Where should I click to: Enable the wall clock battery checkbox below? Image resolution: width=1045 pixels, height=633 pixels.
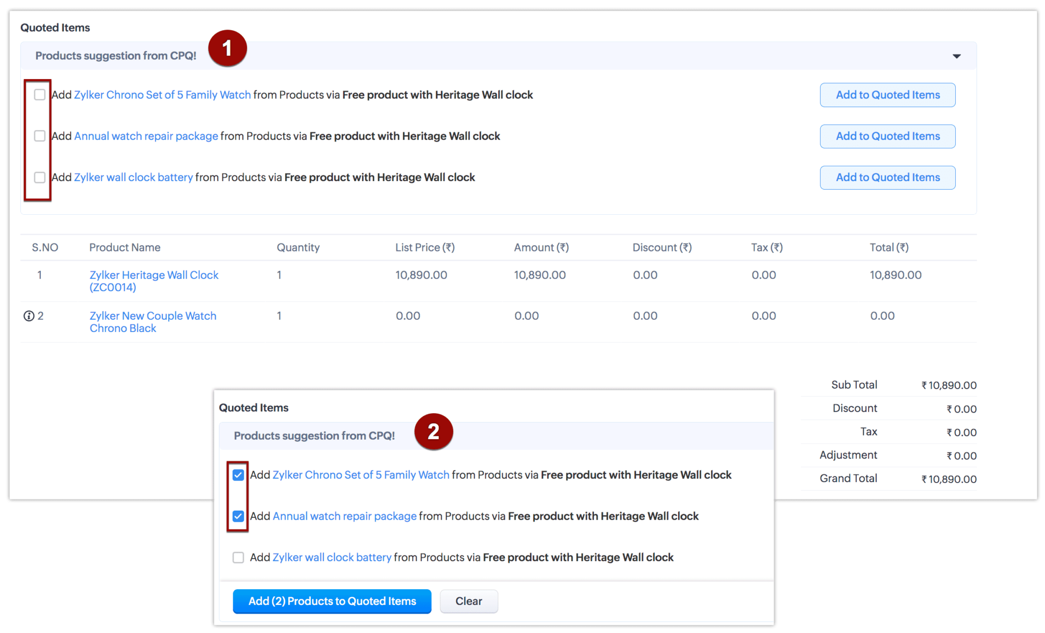[x=238, y=558]
